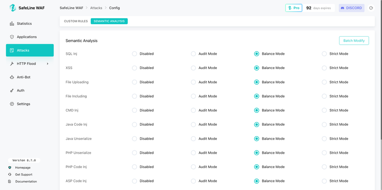This screenshot has height=190, width=382.
Task: Set XSS to Strict Mode
Action: pyautogui.click(x=324, y=68)
